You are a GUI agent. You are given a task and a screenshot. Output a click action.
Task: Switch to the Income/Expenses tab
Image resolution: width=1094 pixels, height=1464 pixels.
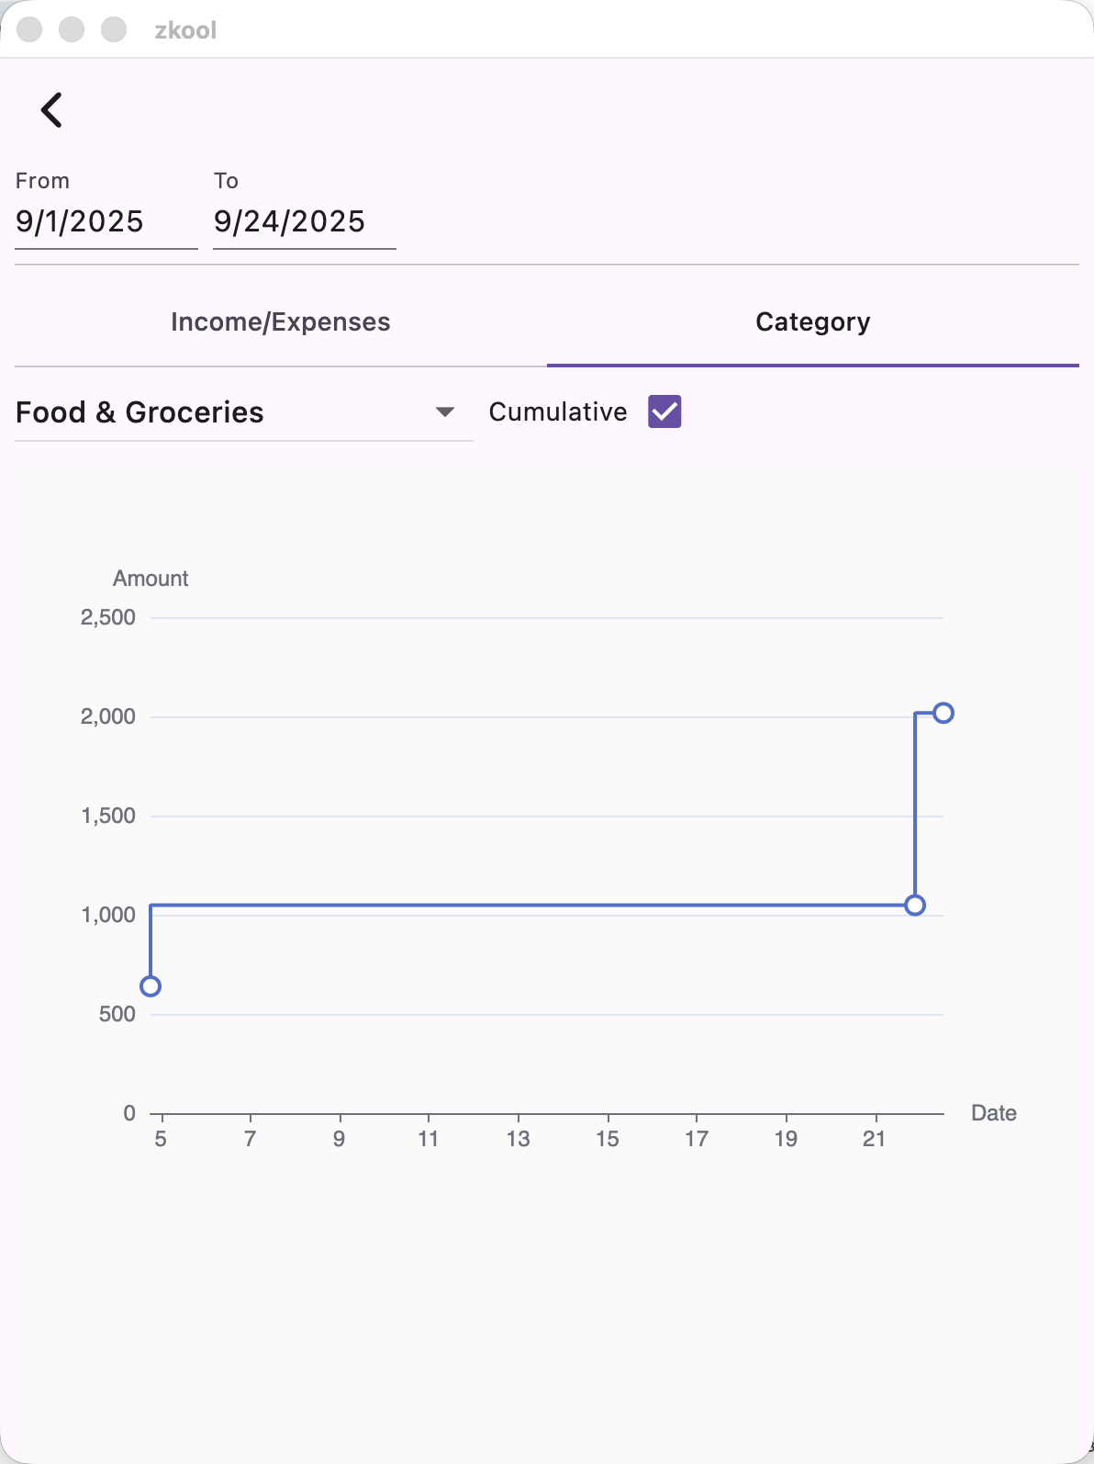tap(280, 322)
